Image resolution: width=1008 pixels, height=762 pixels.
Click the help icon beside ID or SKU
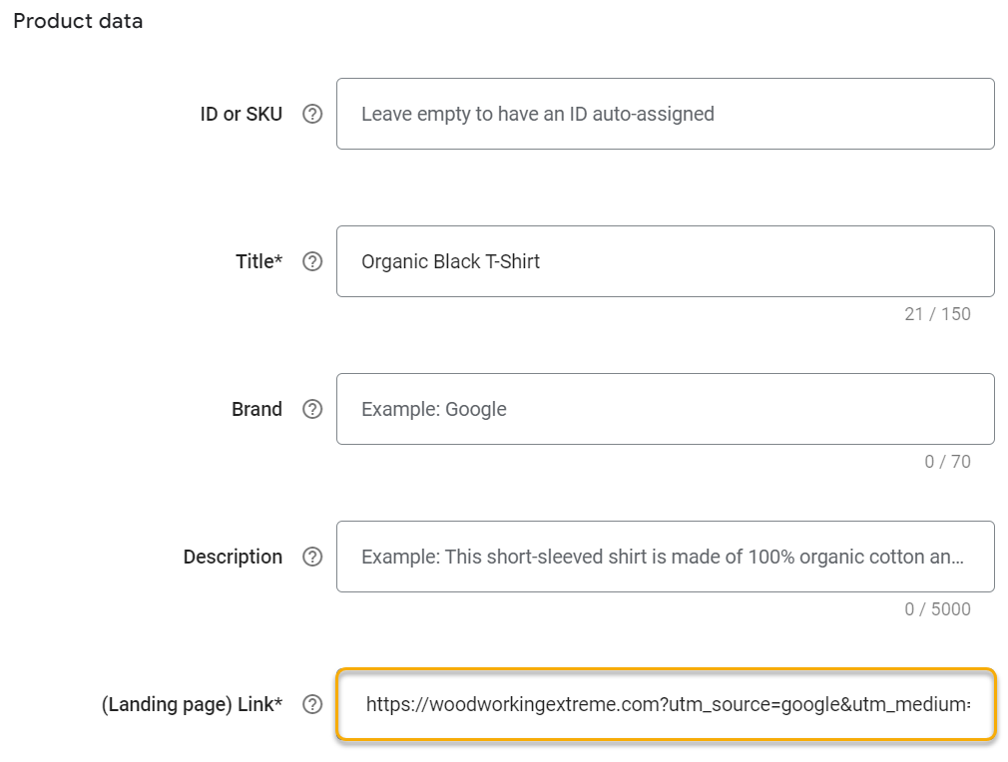[312, 114]
